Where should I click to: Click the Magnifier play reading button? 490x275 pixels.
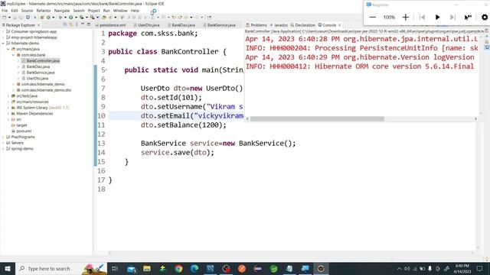point(437,18)
